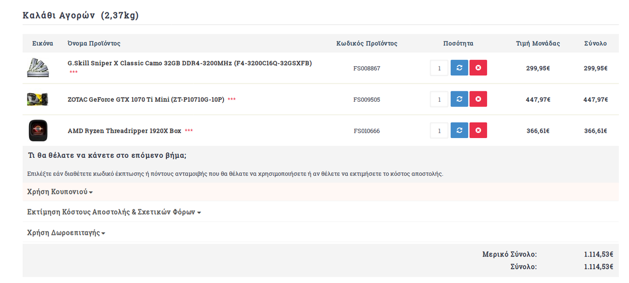Expand the Χρήση Δωροεπιταγής section

(x=66, y=233)
